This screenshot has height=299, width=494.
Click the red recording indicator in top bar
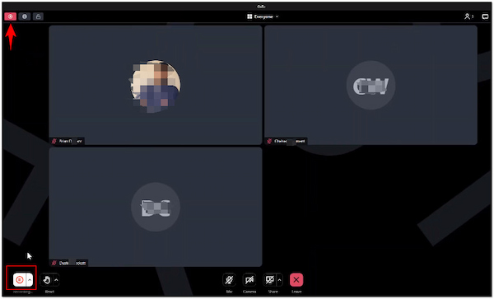(11, 16)
